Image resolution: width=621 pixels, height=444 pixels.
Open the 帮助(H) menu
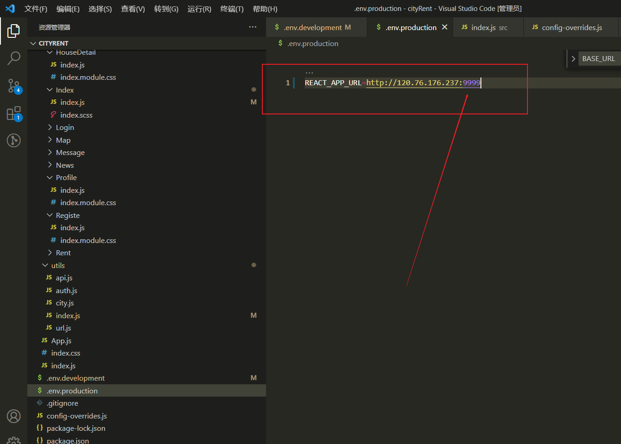click(265, 9)
